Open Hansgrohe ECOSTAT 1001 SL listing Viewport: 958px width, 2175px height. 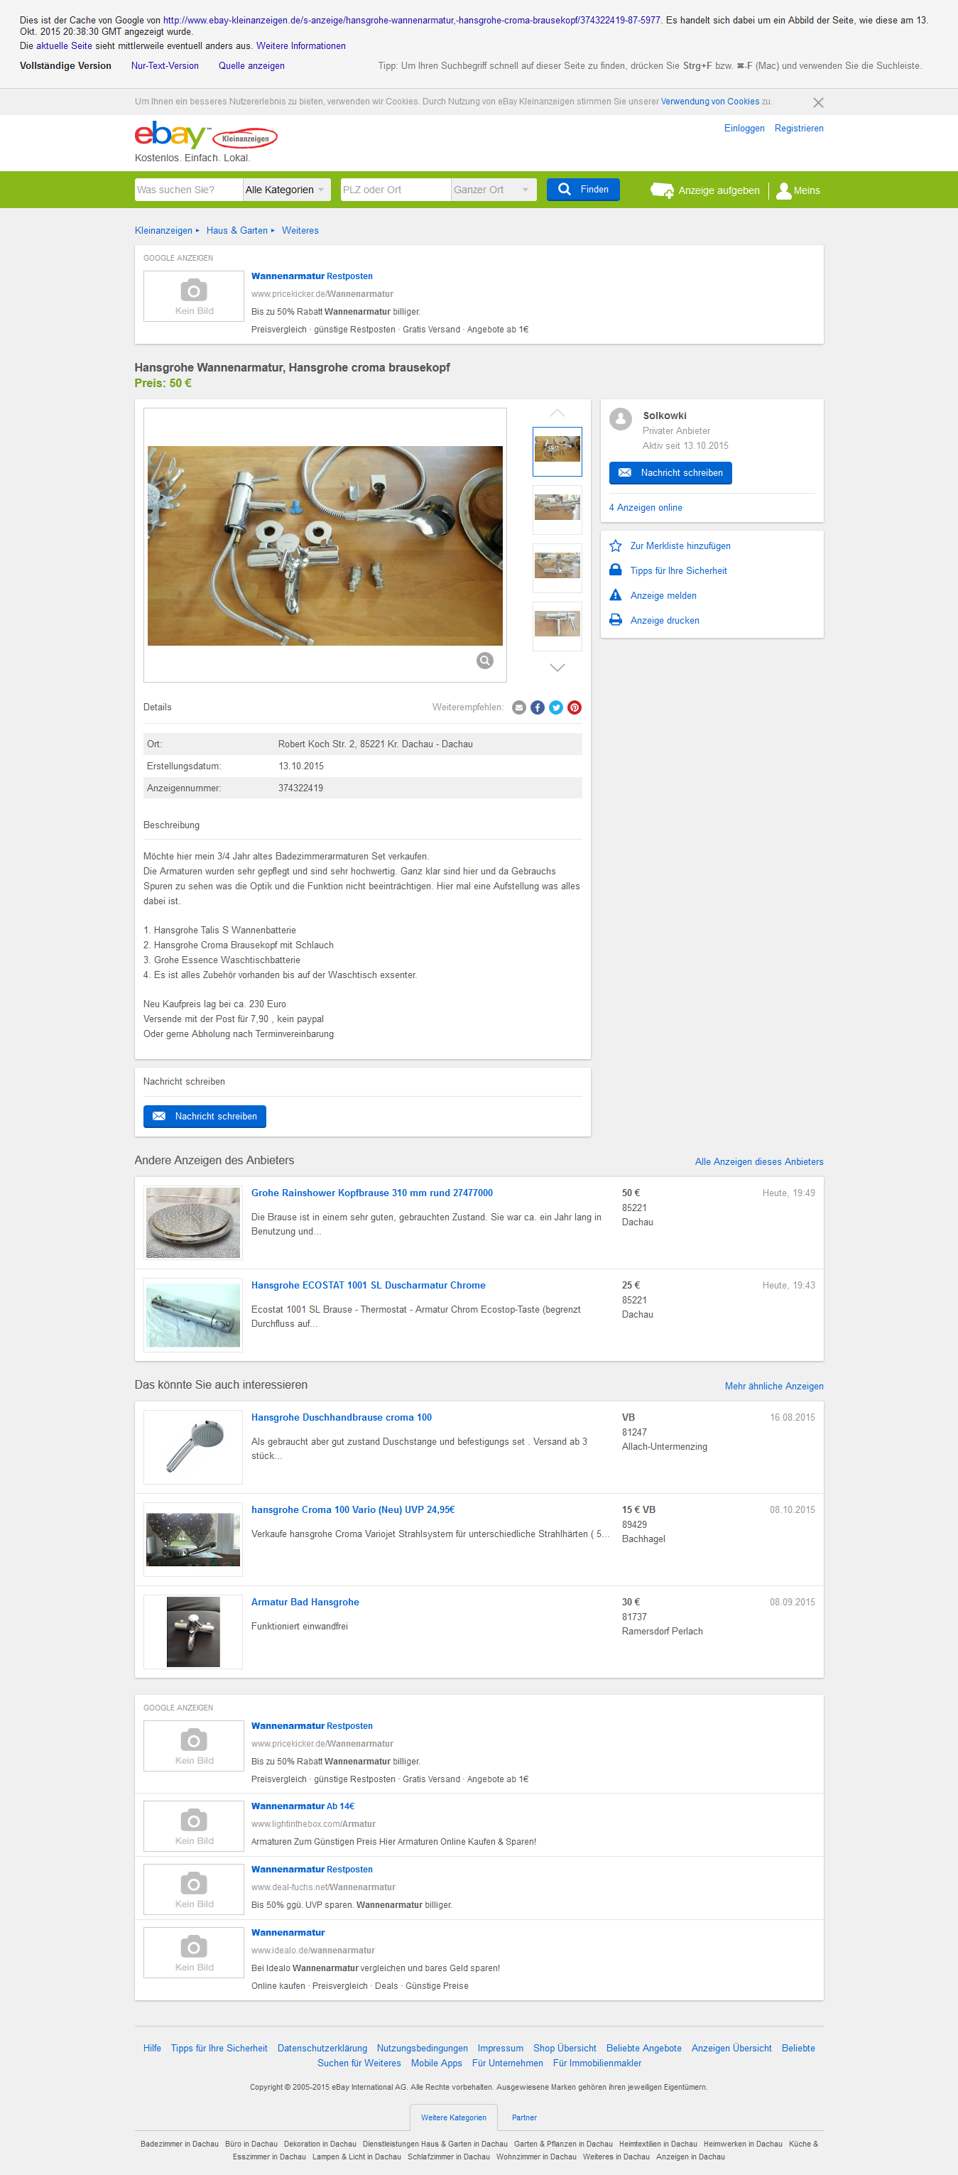[368, 1285]
